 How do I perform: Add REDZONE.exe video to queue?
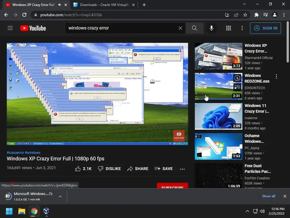[x=237, y=87]
